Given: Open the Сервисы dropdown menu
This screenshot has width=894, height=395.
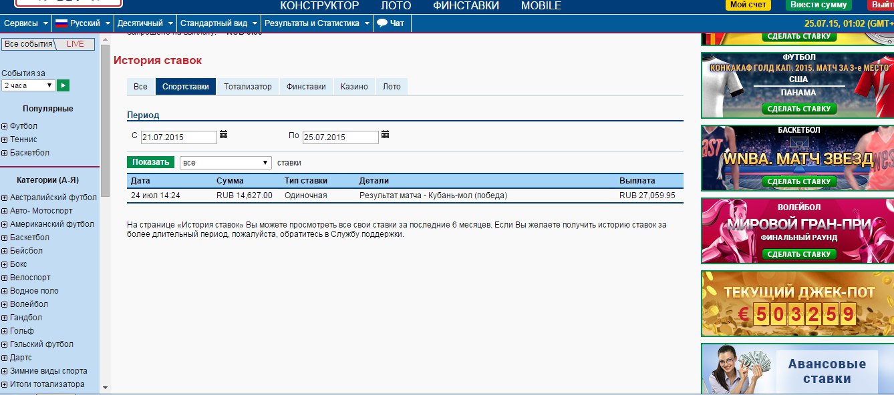Looking at the screenshot, I should click(25, 23).
